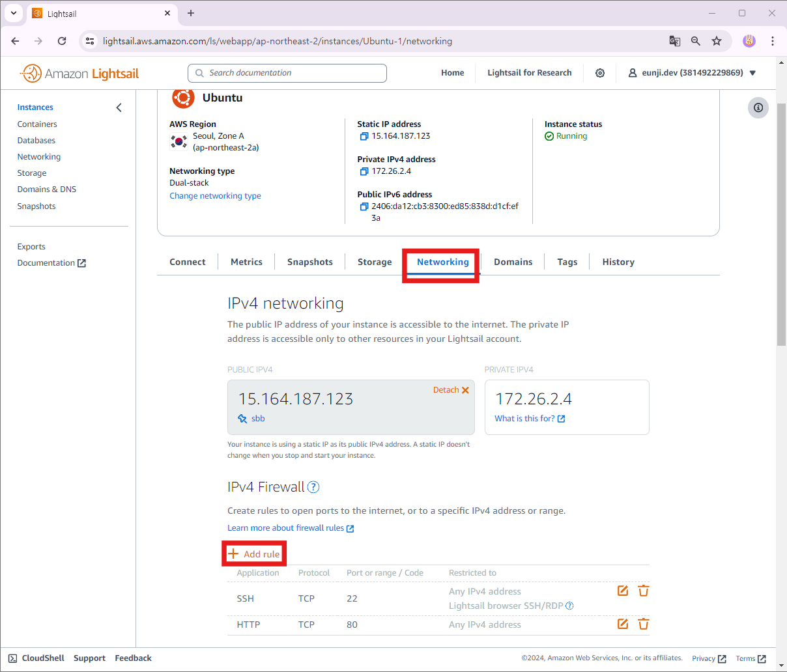This screenshot has height=672, width=787.
Task: Switch to the Storage tab
Action: 375,262
